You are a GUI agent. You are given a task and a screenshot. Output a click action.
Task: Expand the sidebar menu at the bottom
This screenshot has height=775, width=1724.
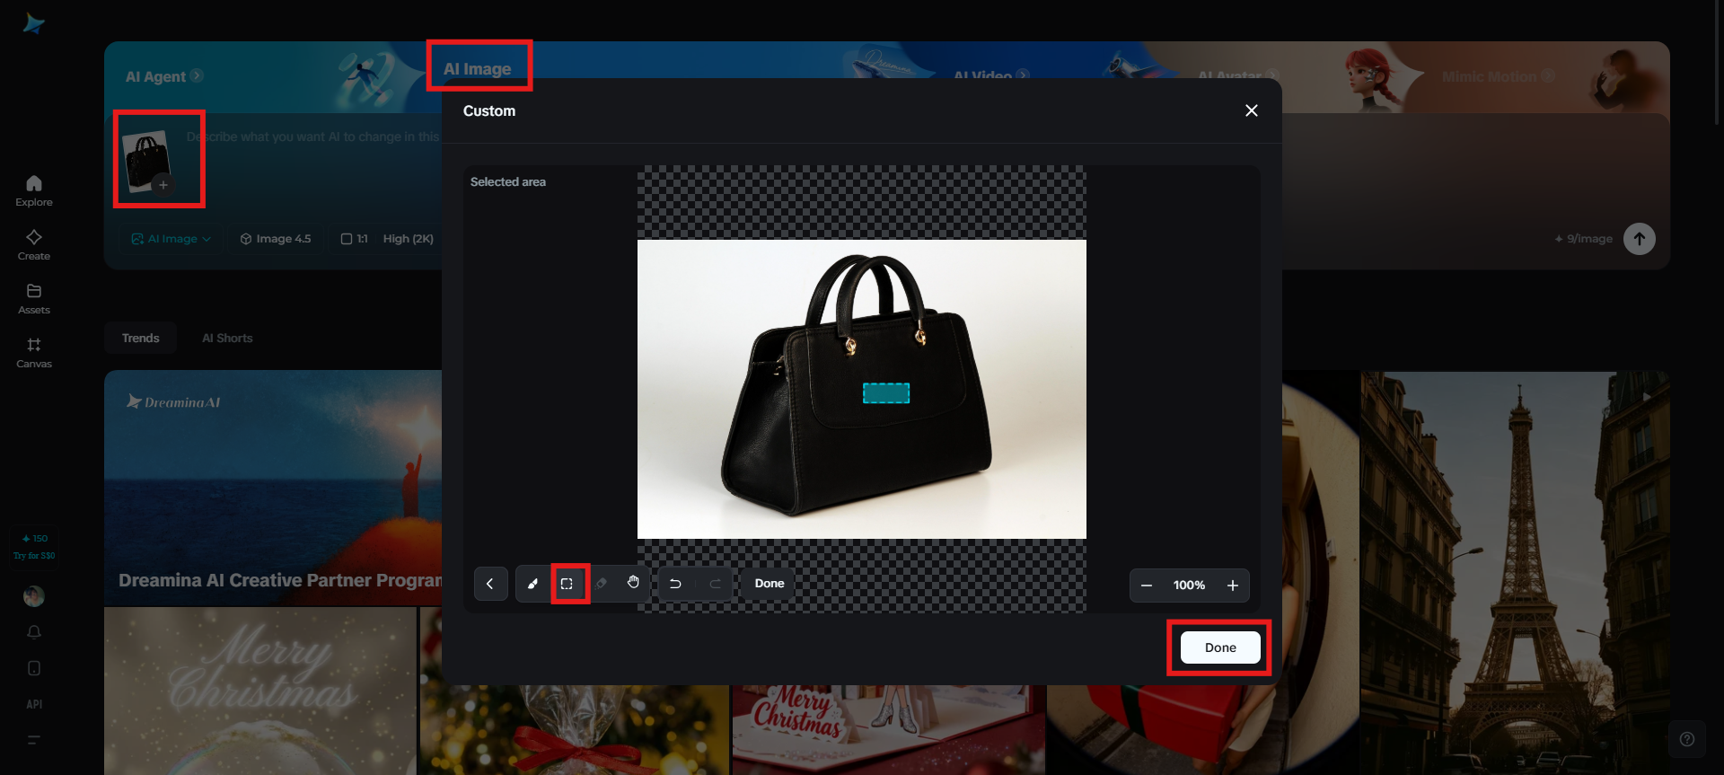[x=34, y=740]
